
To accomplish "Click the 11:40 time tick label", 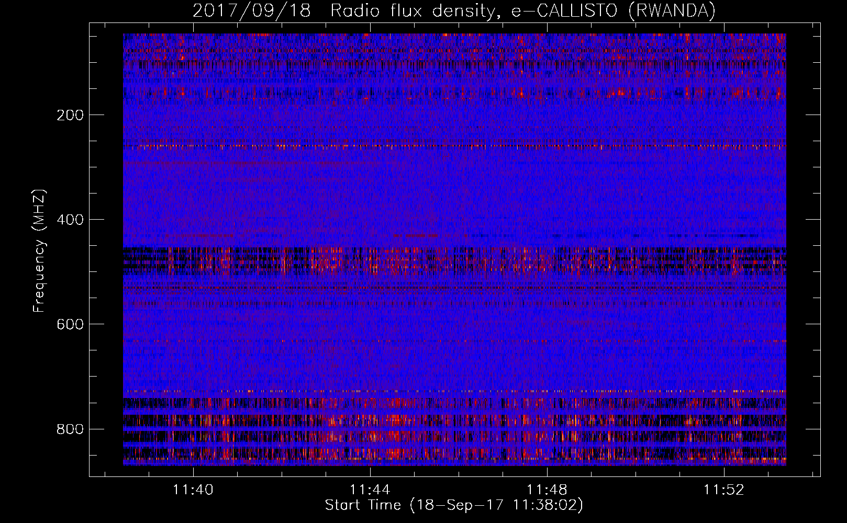I will 194,490.
